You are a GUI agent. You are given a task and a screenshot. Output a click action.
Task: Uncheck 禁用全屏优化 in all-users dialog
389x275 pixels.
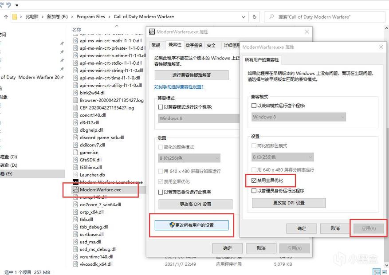click(254, 181)
